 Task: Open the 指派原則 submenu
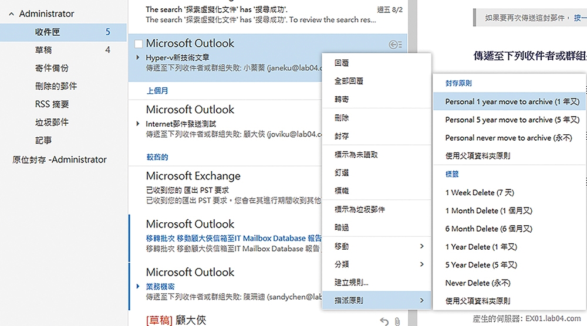pos(377,300)
